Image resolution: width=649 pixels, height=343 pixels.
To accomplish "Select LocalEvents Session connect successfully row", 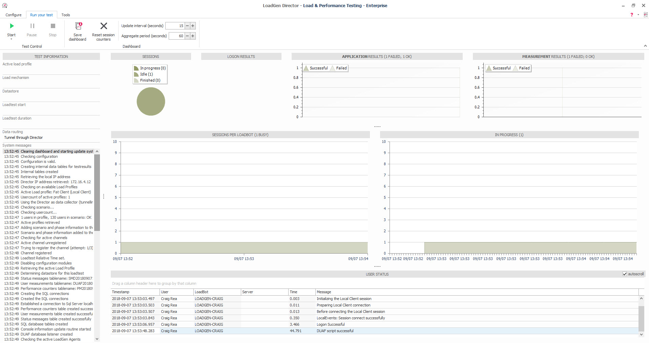I will 375,318.
